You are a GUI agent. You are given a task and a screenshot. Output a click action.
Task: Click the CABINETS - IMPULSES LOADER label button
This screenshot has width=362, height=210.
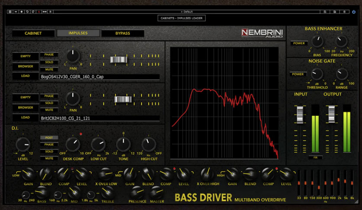181,18
